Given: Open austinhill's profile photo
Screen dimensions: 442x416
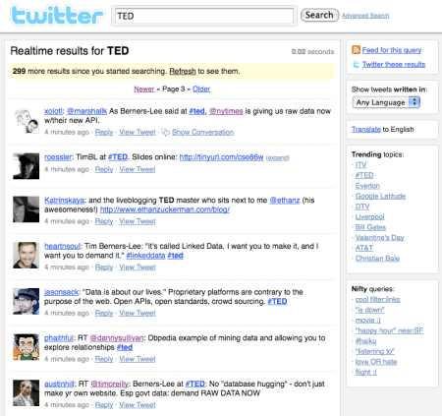Looking at the screenshot, I should (x=27, y=393).
